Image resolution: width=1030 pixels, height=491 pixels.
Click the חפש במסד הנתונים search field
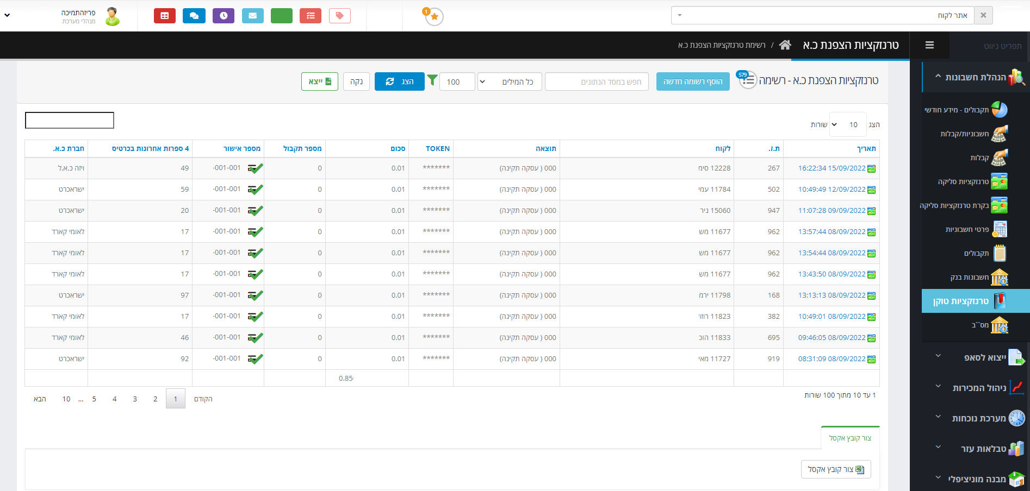click(x=597, y=81)
